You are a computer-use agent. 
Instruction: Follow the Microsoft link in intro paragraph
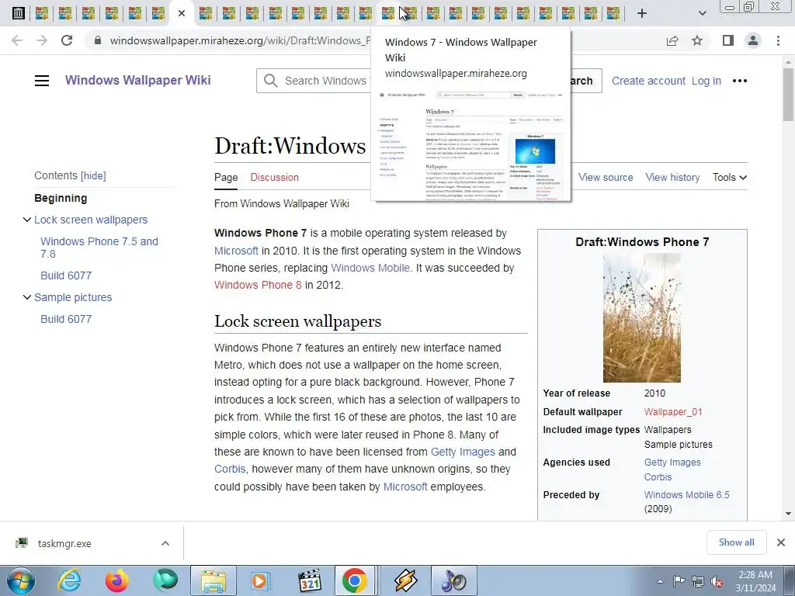coord(236,251)
